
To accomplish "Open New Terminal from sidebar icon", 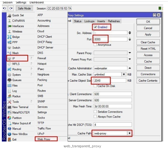I will (10, 107).
